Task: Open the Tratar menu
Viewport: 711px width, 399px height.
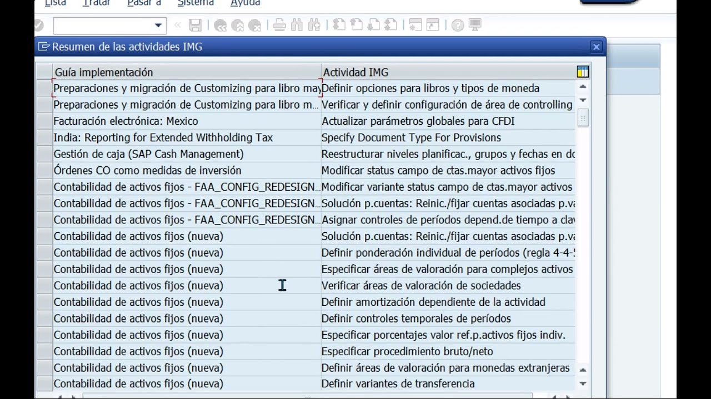Action: 97,3
